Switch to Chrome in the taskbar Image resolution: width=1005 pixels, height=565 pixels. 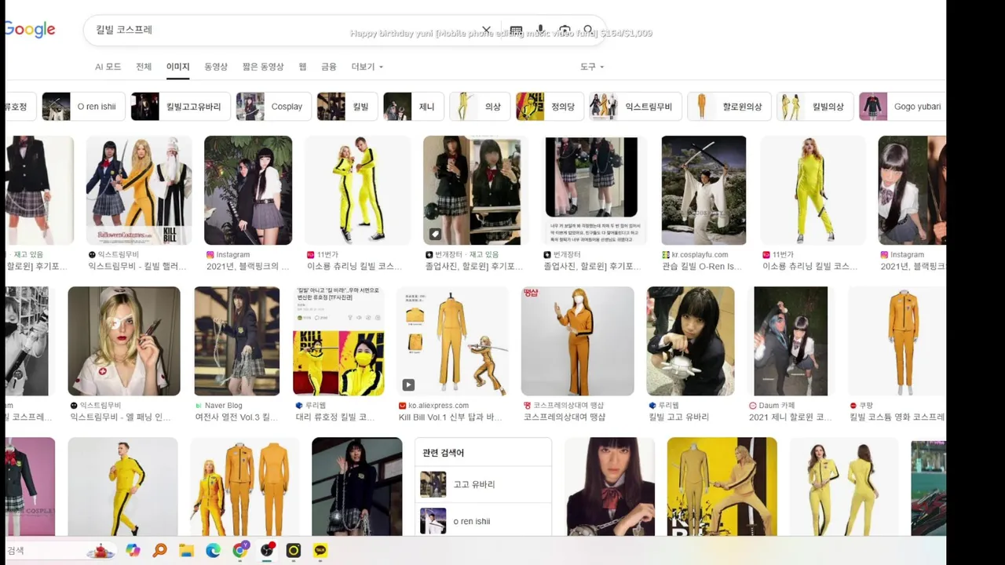click(x=240, y=551)
